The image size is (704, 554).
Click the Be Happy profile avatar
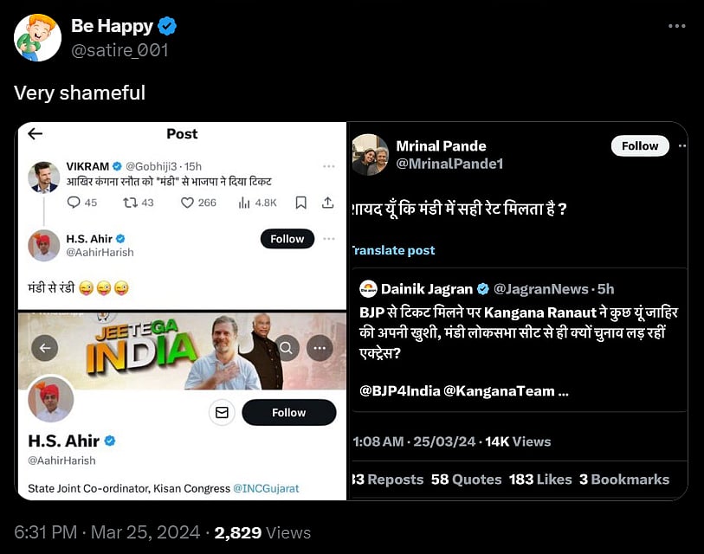coord(38,38)
